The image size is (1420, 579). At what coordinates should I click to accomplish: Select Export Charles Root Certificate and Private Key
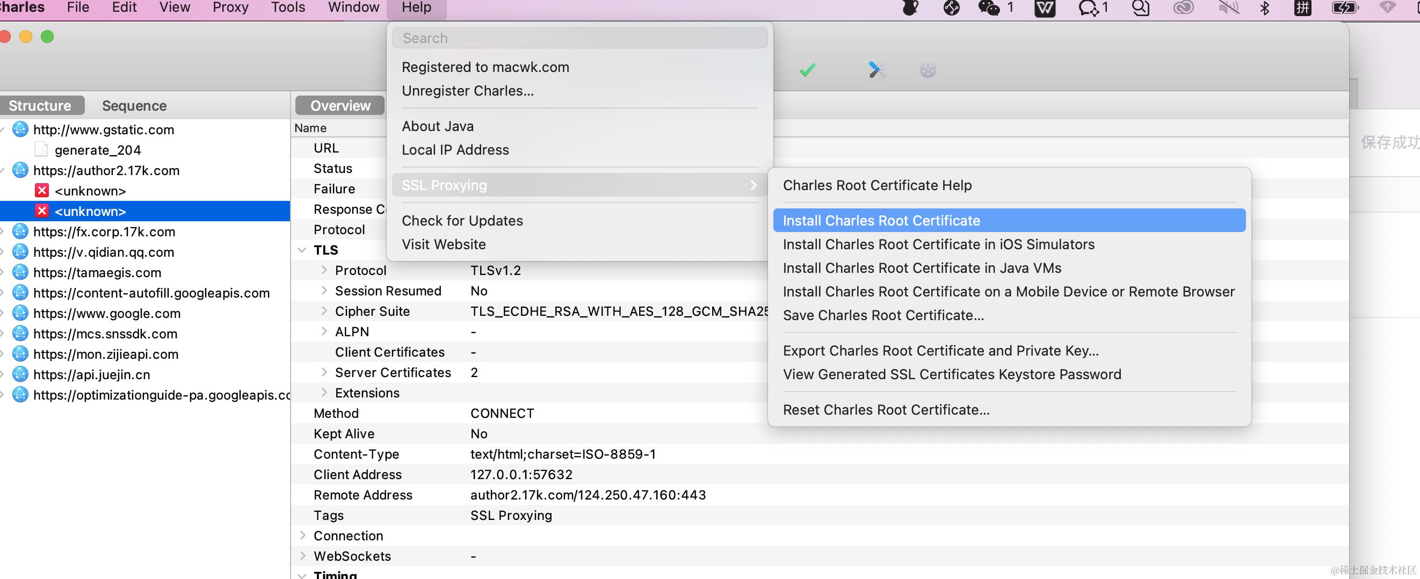click(1009, 351)
